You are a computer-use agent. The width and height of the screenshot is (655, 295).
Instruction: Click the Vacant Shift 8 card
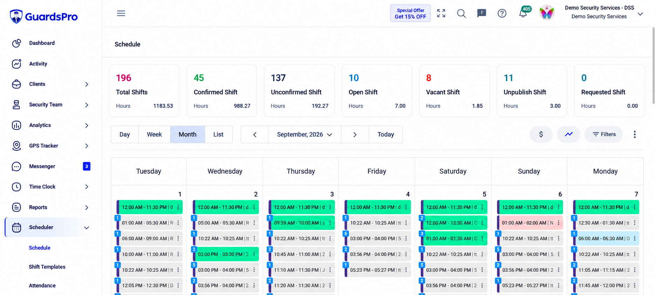tap(454, 91)
